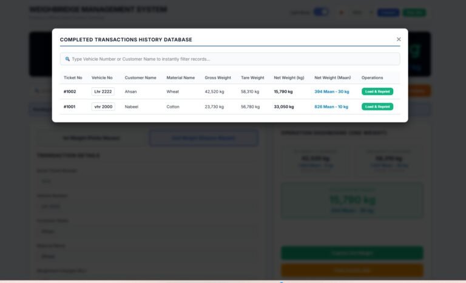The height and width of the screenshot is (283, 466).
Task: Click gross weight 23,730 kg
Action: pos(214,107)
